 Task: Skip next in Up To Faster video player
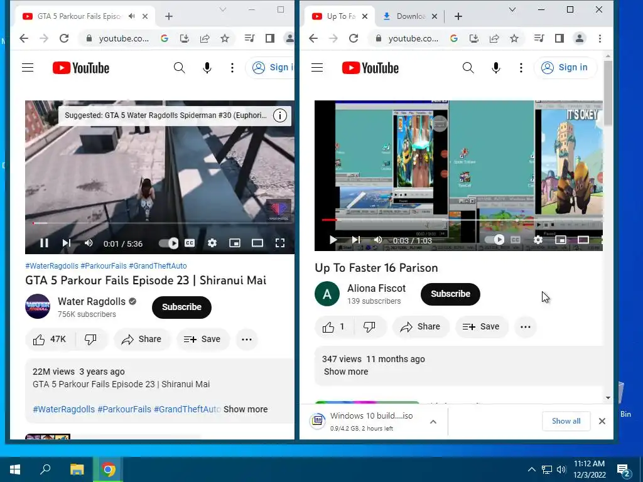[356, 240]
